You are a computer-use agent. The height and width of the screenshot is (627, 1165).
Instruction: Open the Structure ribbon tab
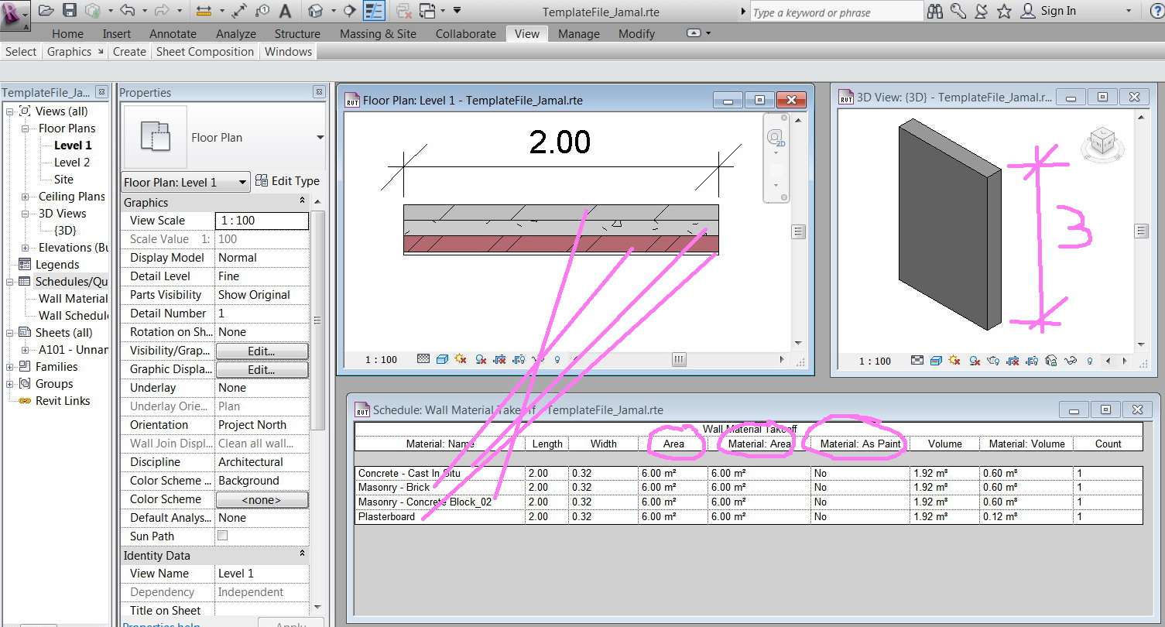click(297, 33)
